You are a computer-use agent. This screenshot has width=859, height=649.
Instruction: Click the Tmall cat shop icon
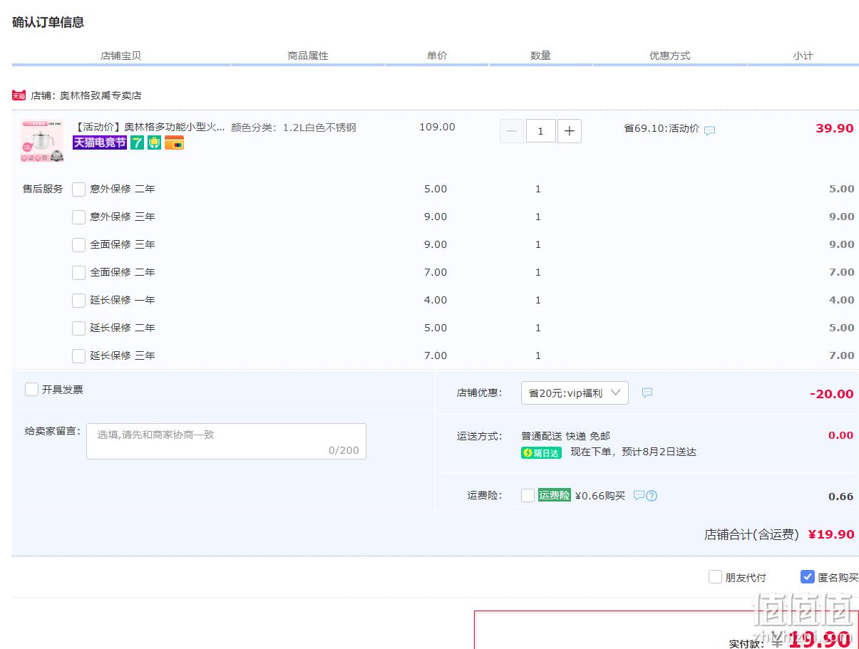pyautogui.click(x=19, y=95)
